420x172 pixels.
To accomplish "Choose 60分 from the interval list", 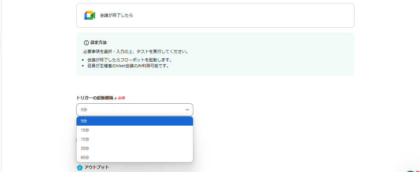I will [x=135, y=157].
